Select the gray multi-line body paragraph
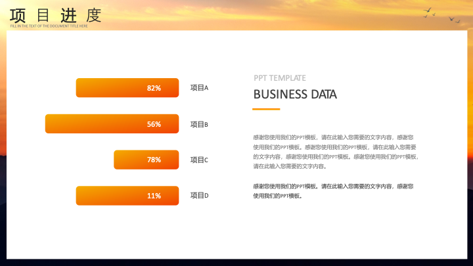Screen dimensions: 473x266 [335, 152]
